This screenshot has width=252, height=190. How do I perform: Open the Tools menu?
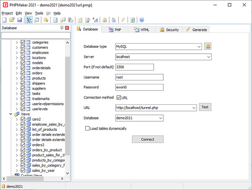[39, 13]
